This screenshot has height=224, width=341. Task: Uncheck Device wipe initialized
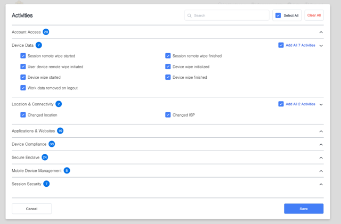pyautogui.click(x=168, y=67)
